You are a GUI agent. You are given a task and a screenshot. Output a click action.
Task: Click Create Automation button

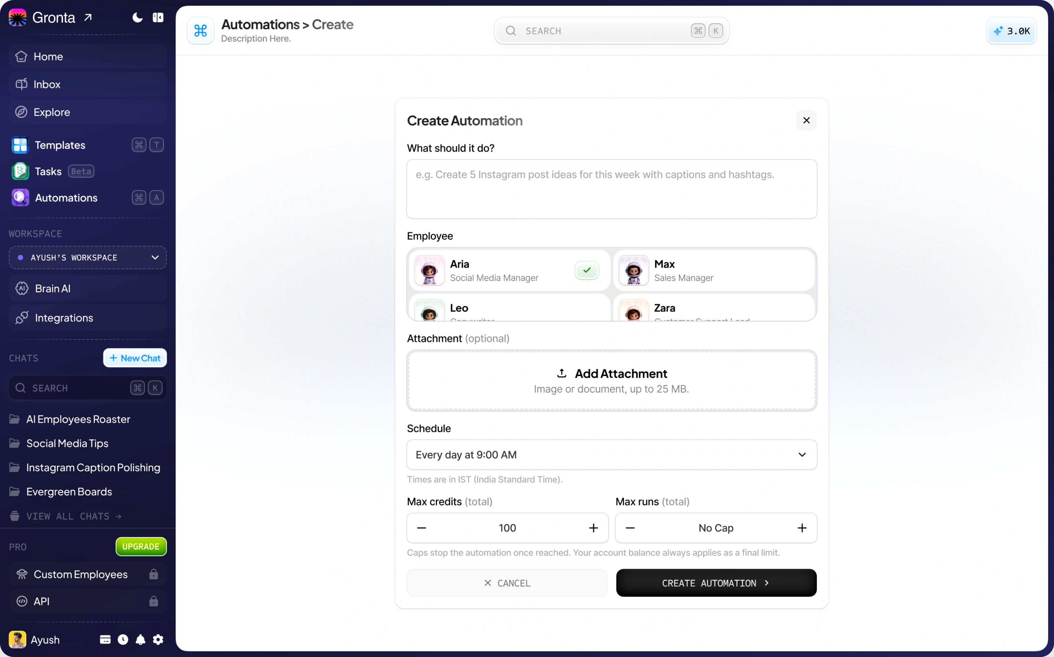pyautogui.click(x=717, y=583)
